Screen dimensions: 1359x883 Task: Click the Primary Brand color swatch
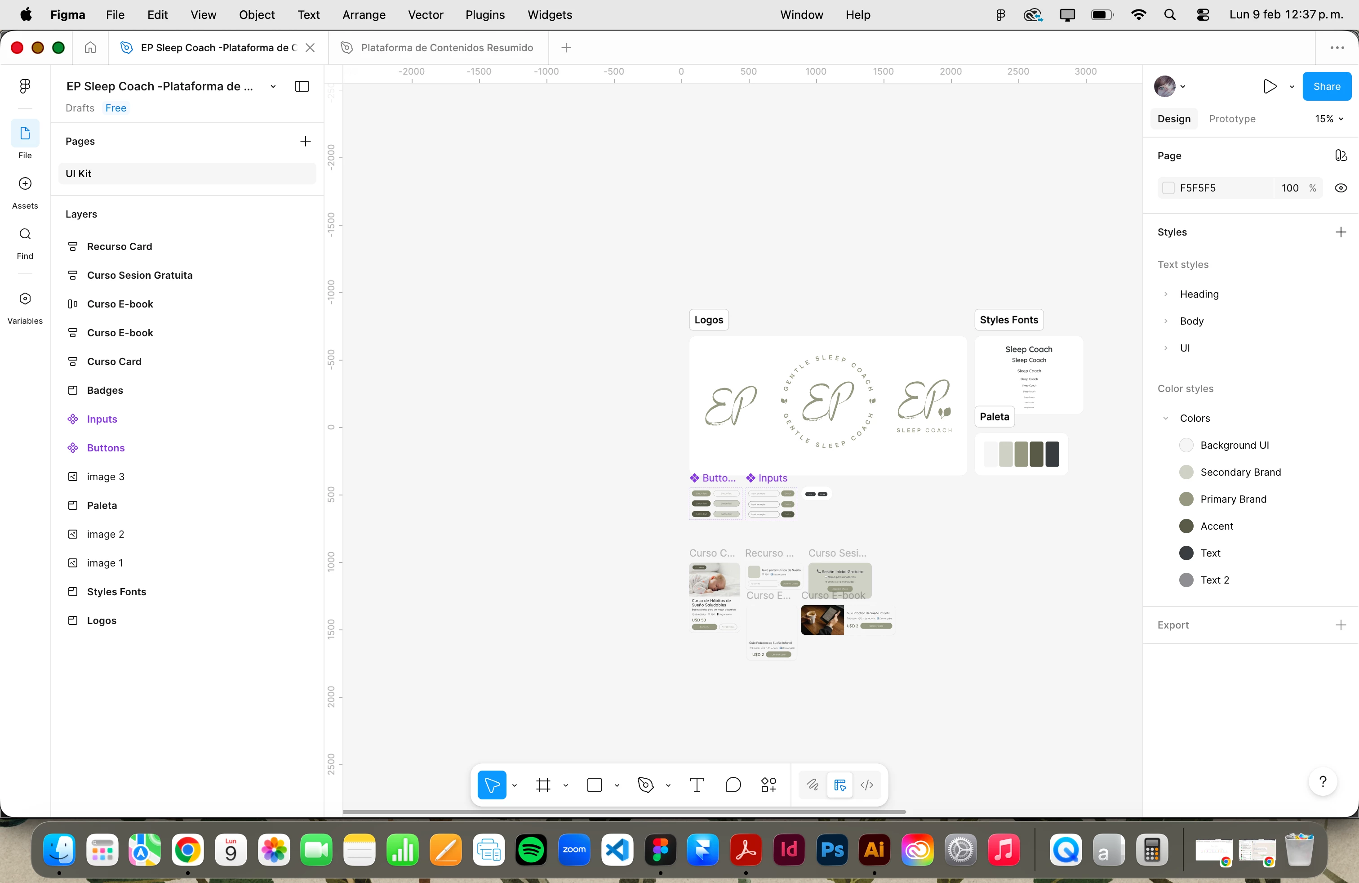[x=1186, y=499]
